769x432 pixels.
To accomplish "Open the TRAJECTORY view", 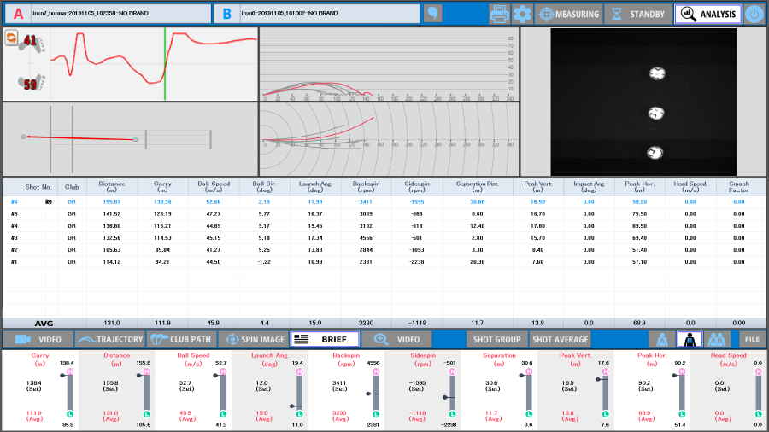I will pyautogui.click(x=109, y=340).
